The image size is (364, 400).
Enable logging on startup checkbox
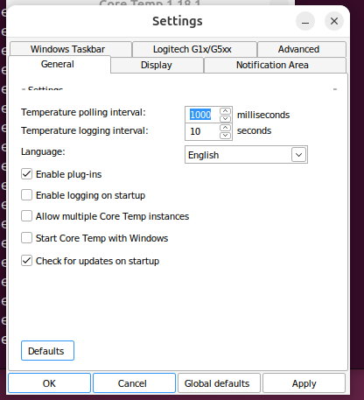26,195
